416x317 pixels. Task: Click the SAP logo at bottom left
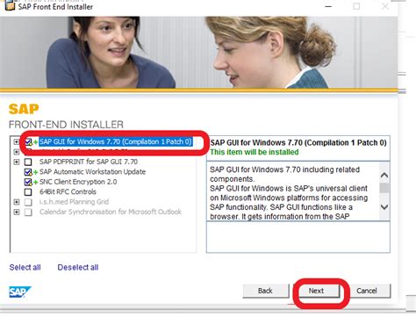(x=20, y=292)
